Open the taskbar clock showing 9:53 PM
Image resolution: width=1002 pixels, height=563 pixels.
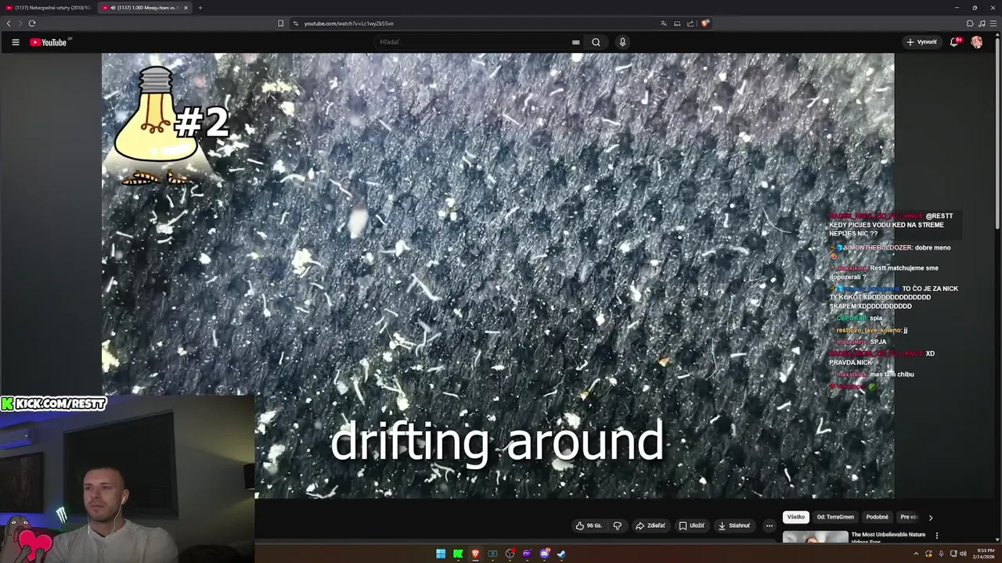[x=982, y=554]
